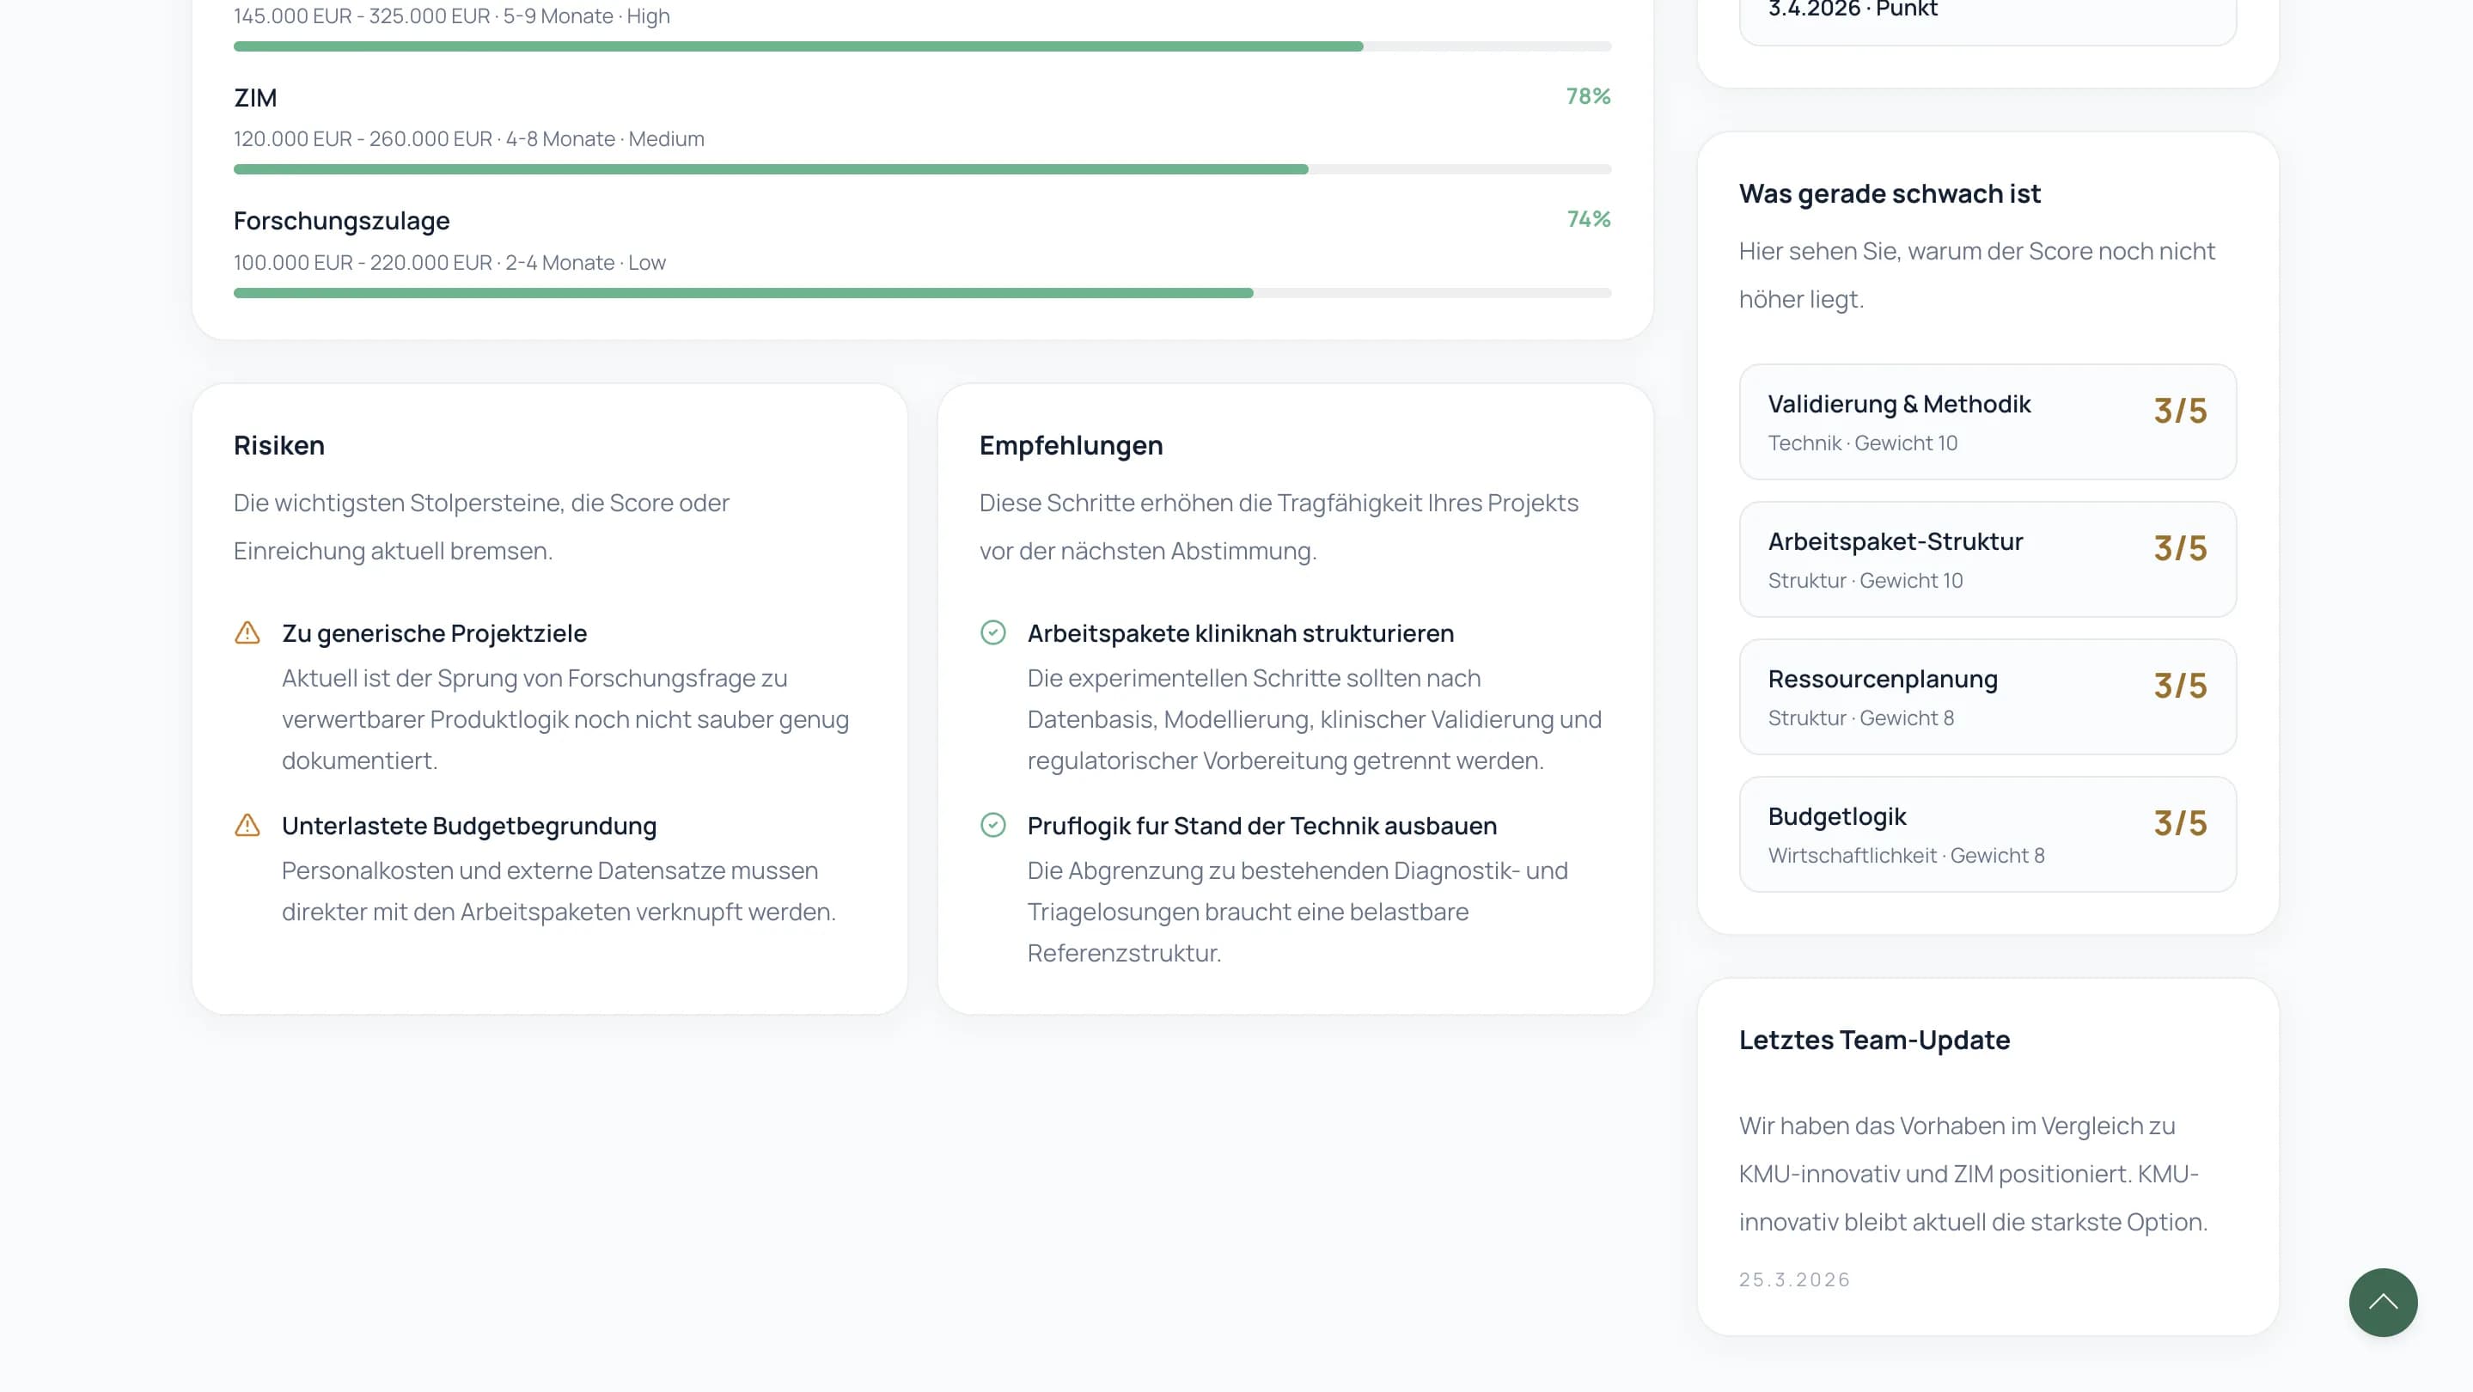2473x1392 pixels.
Task: Open the Arbeitspaket-Struktur score card
Action: [x=1988, y=559]
